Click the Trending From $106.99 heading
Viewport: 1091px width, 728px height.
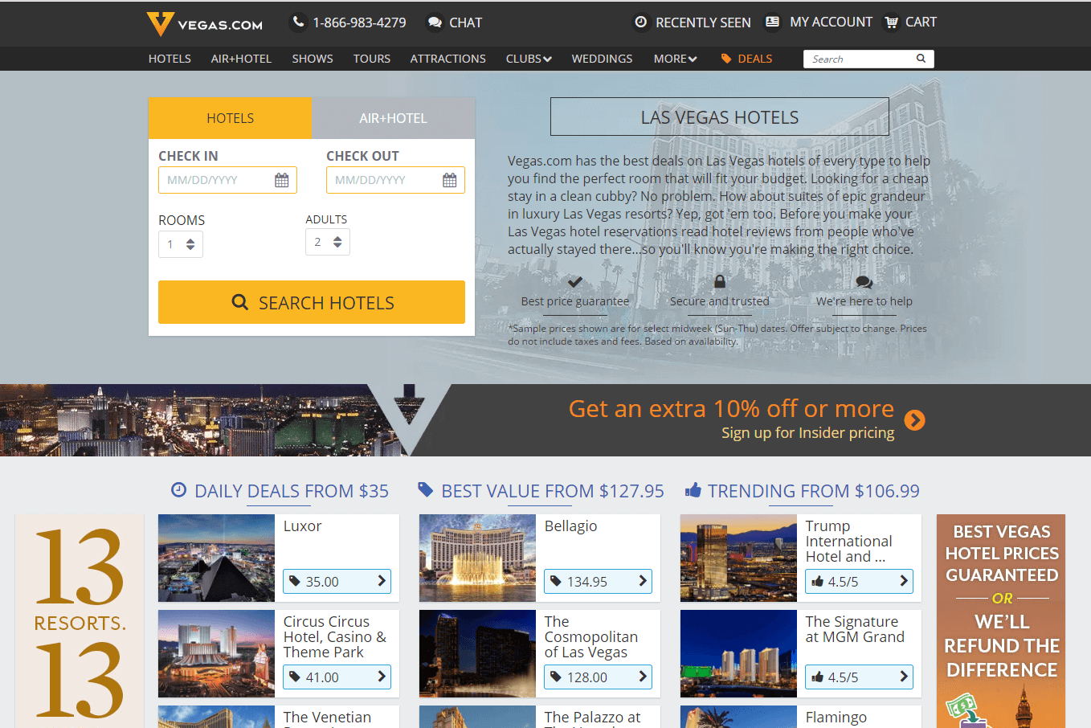click(x=813, y=491)
